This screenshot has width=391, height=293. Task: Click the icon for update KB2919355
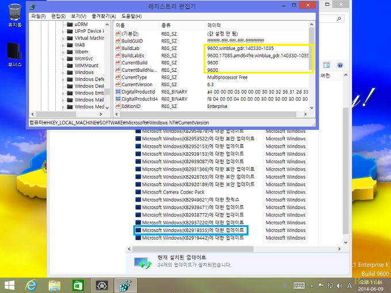click(x=138, y=230)
